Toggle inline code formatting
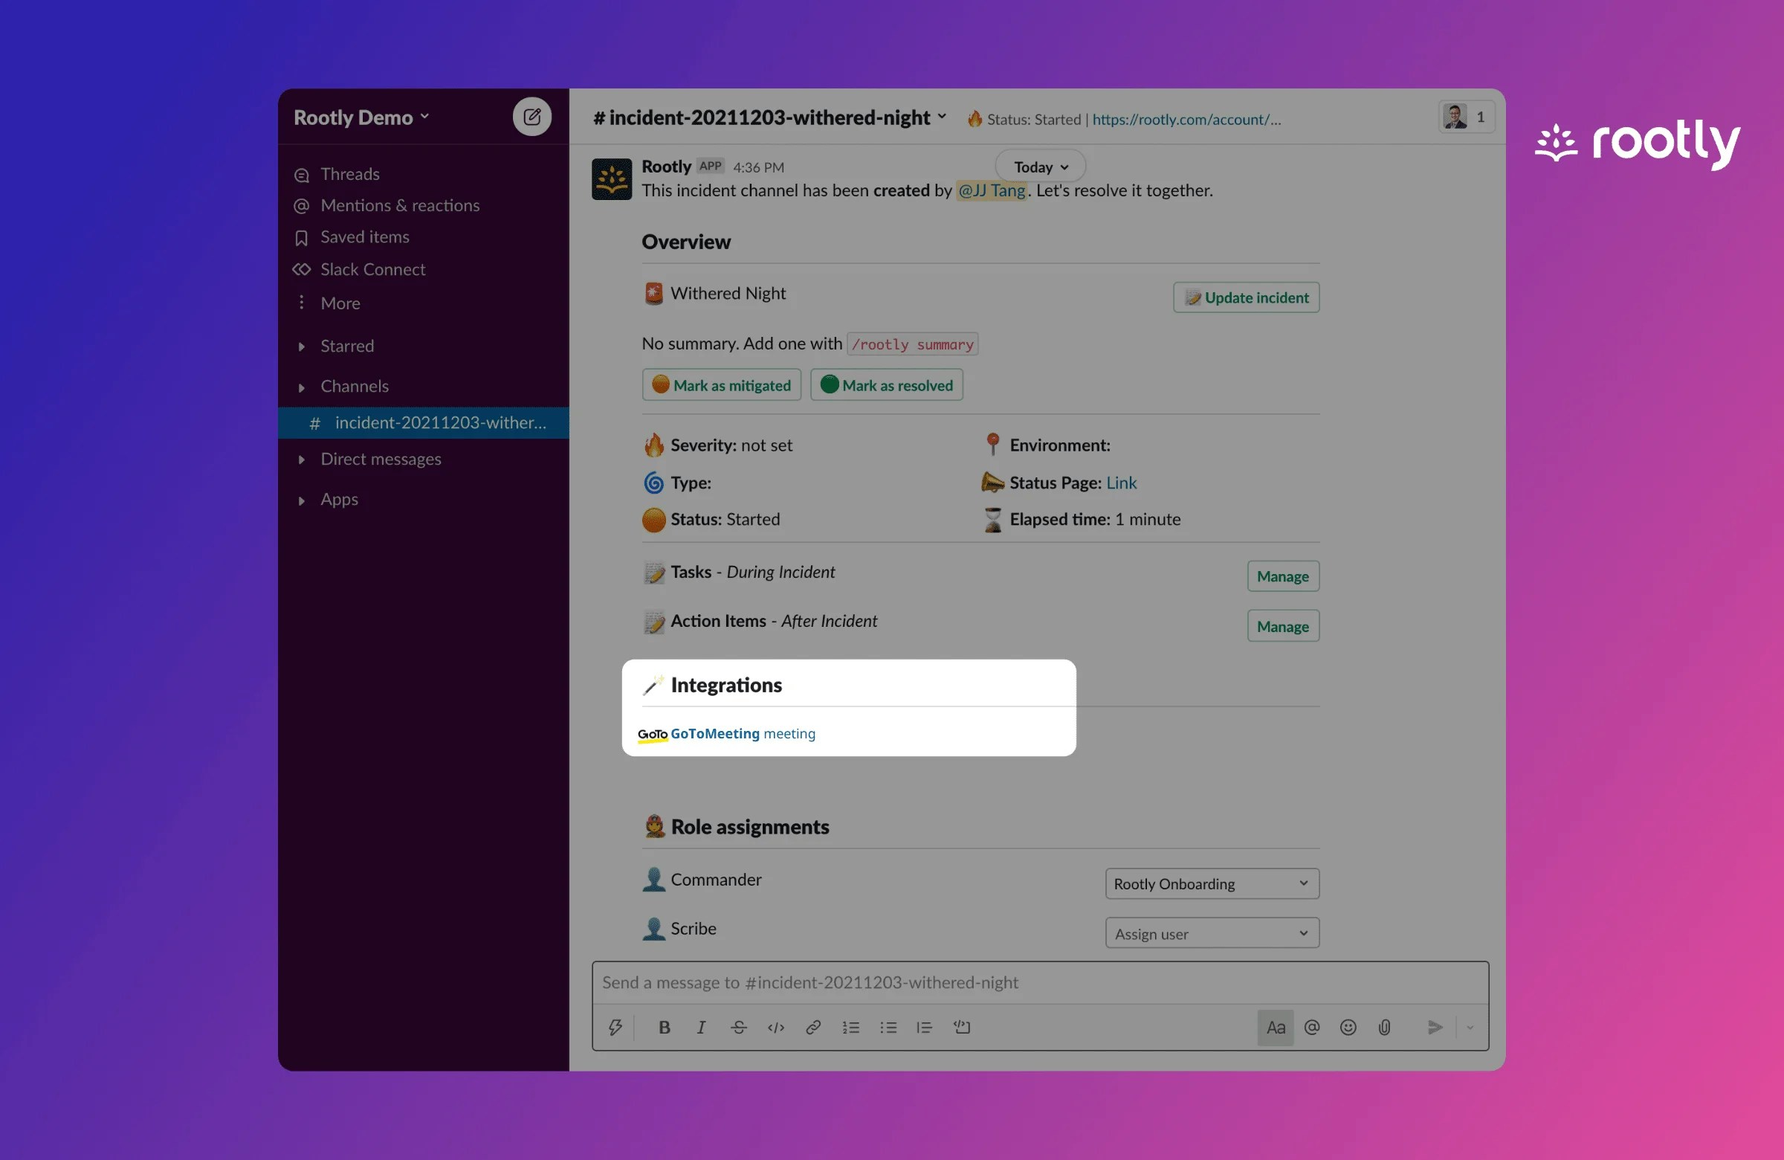The height and width of the screenshot is (1160, 1784). (x=776, y=1028)
